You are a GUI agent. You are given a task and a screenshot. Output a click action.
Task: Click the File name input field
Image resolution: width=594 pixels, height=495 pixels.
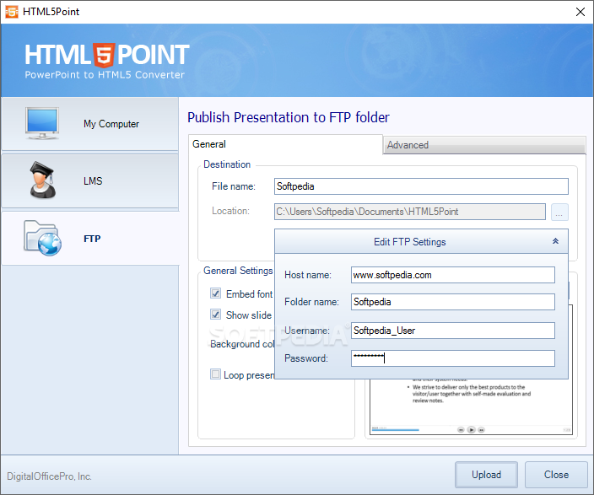421,186
